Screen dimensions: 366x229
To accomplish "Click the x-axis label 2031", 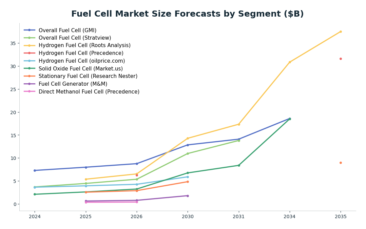I will click(x=238, y=217).
